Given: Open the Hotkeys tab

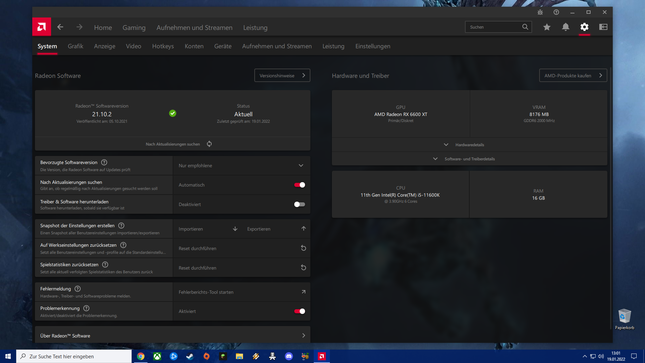Looking at the screenshot, I should [x=163, y=46].
